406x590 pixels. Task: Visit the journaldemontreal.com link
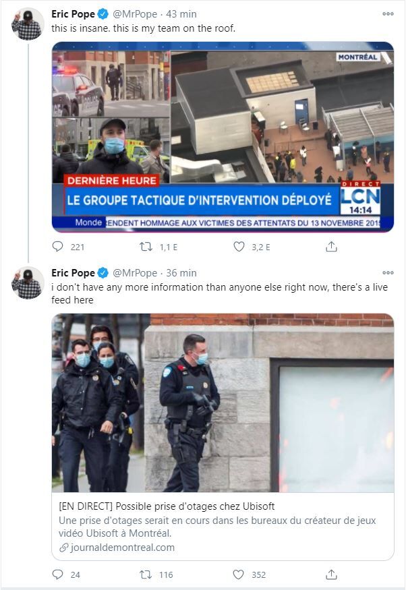click(x=117, y=548)
